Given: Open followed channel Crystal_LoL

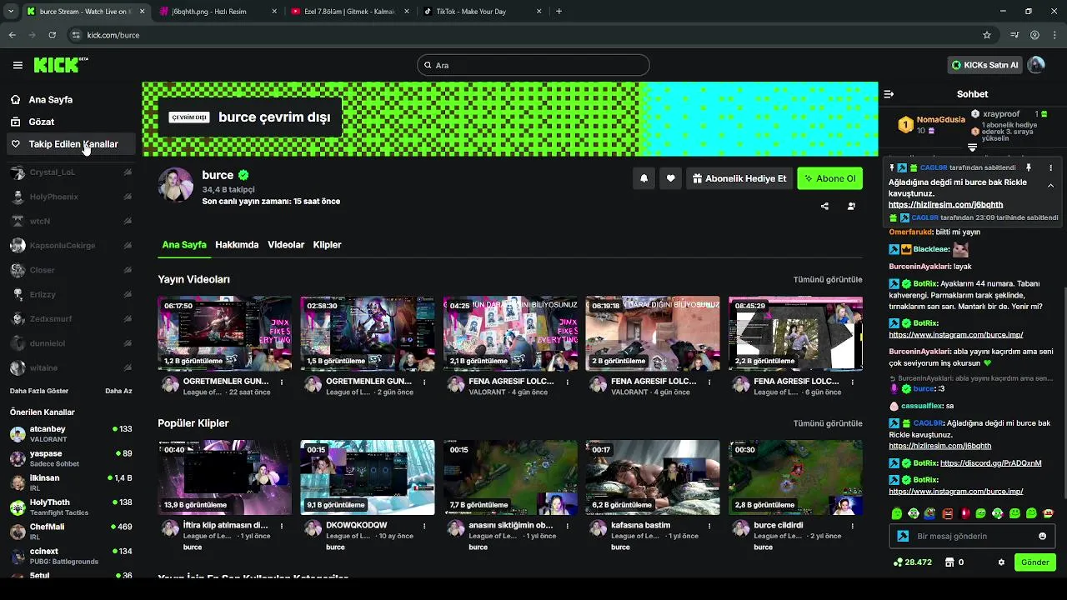Looking at the screenshot, I should click(71, 172).
